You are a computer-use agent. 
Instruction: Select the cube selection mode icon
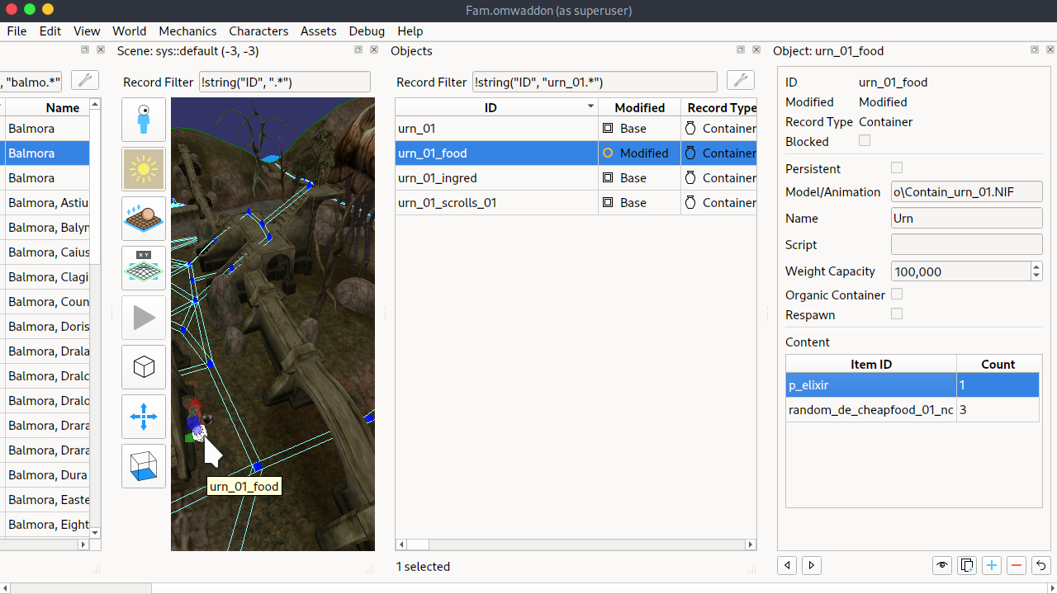144,367
